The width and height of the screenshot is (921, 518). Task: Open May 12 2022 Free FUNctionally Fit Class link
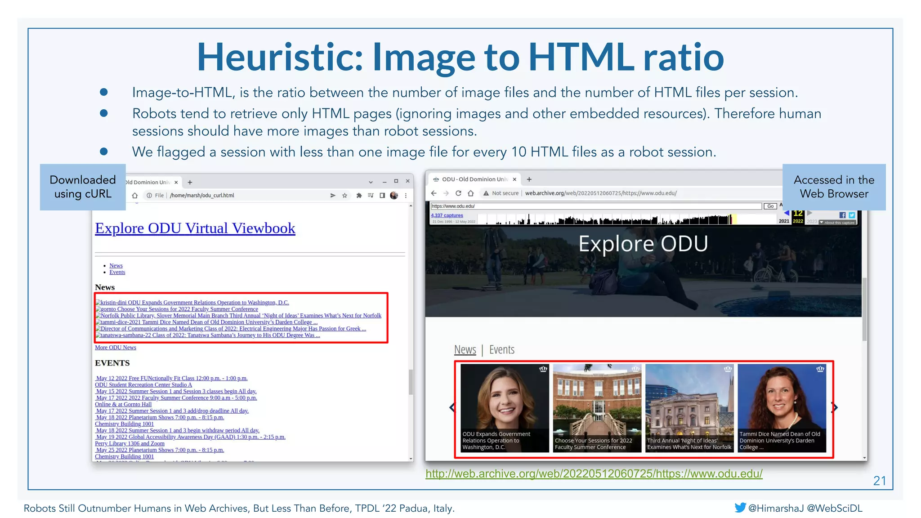(x=171, y=379)
